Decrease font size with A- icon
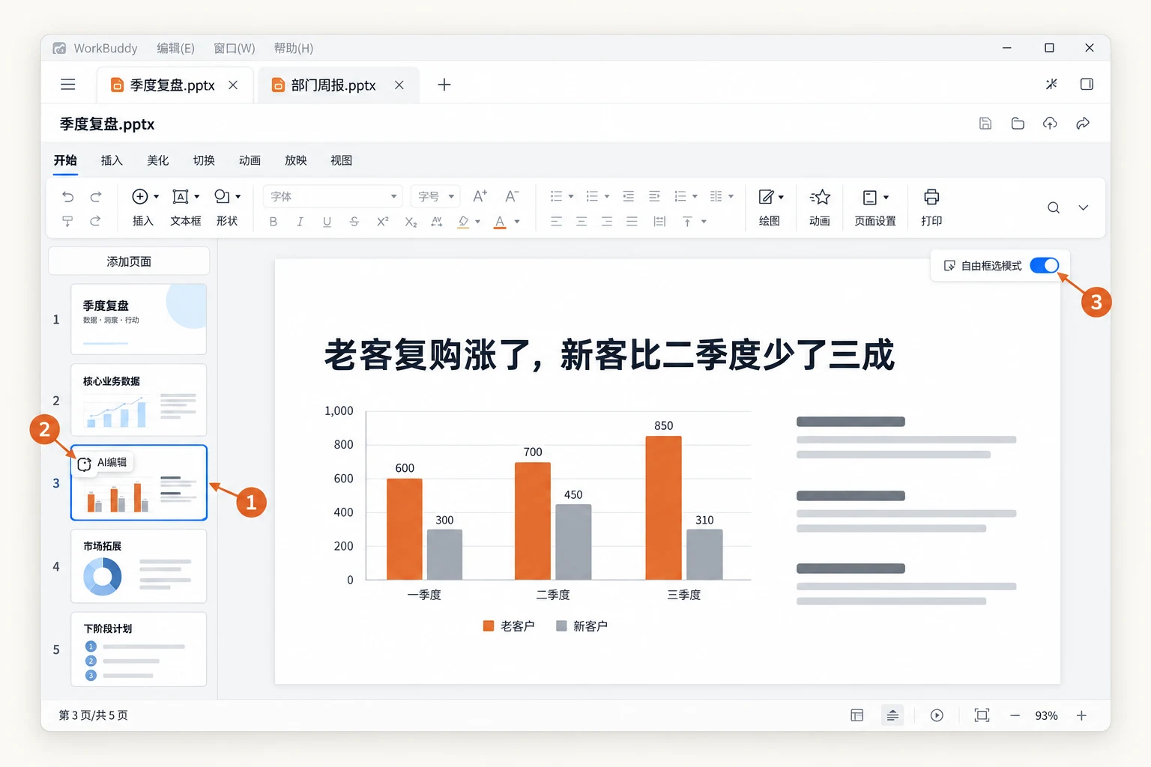The height and width of the screenshot is (767, 1151). pos(512,196)
